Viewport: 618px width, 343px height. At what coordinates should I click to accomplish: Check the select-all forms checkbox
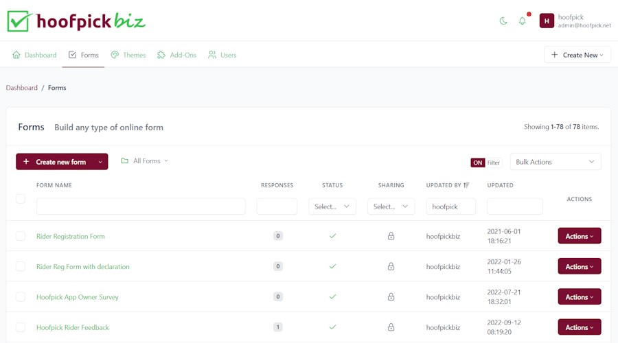click(21, 199)
